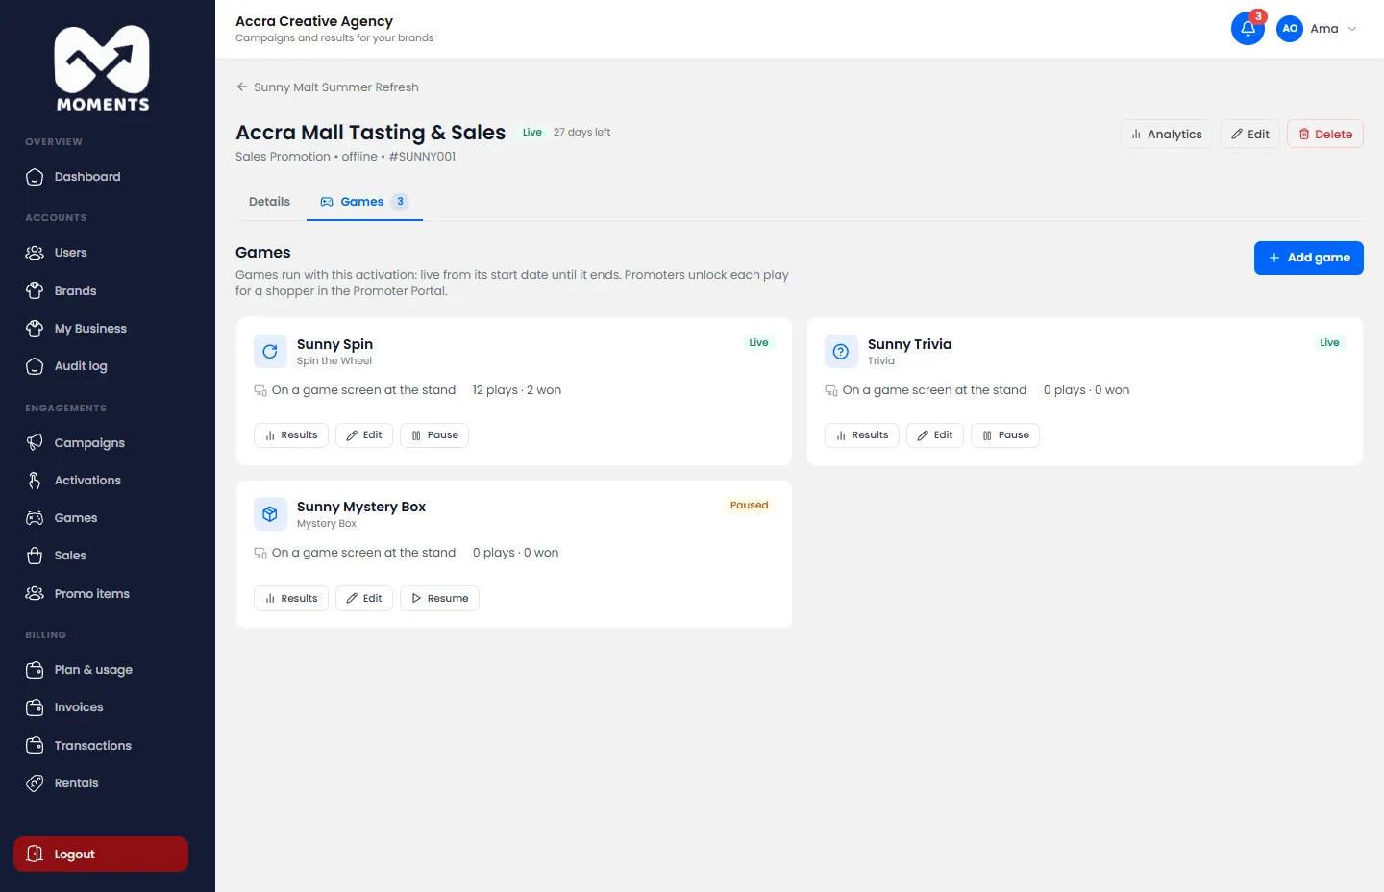Click the Logout button

coord(101,855)
